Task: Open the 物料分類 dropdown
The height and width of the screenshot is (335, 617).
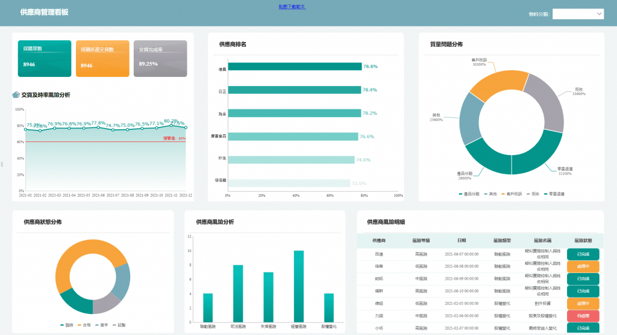Action: click(x=578, y=14)
